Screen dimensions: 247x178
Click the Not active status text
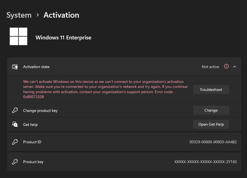pos(210,67)
